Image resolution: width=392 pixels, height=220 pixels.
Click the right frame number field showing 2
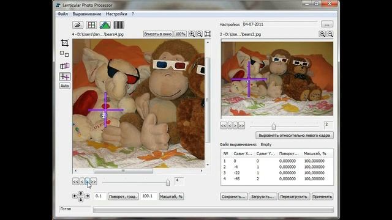pyautogui.click(x=328, y=125)
